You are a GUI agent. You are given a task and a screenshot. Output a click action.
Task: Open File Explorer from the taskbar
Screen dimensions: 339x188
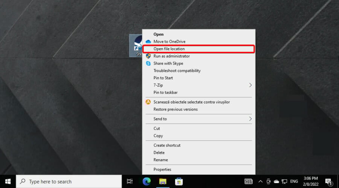point(163,181)
